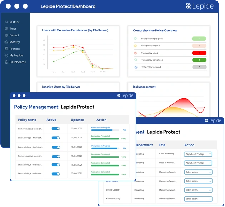Click the Active column header
Image resolution: width=225 pixels, height=207 pixels.
[x=51, y=120]
